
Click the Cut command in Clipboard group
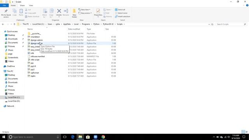[28, 10]
